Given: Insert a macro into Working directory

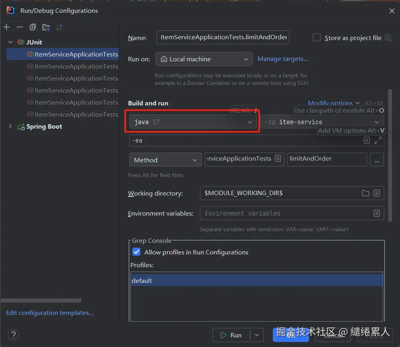Looking at the screenshot, I should 377,193.
